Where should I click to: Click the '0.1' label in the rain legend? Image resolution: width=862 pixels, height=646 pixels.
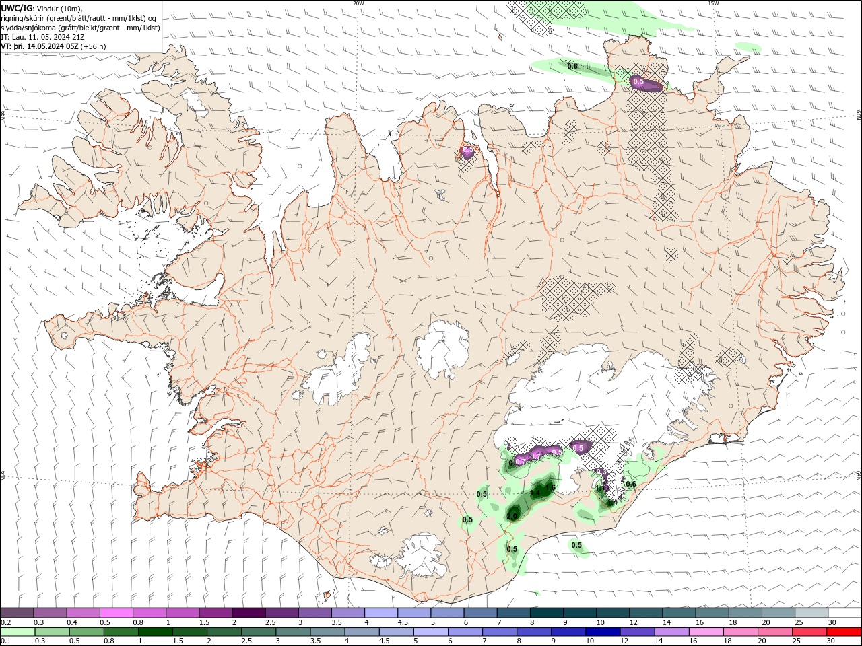tap(5, 641)
